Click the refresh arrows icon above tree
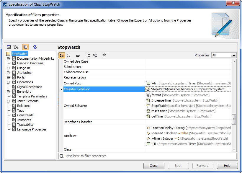The width and height of the screenshot is (242, 173). (35, 47)
